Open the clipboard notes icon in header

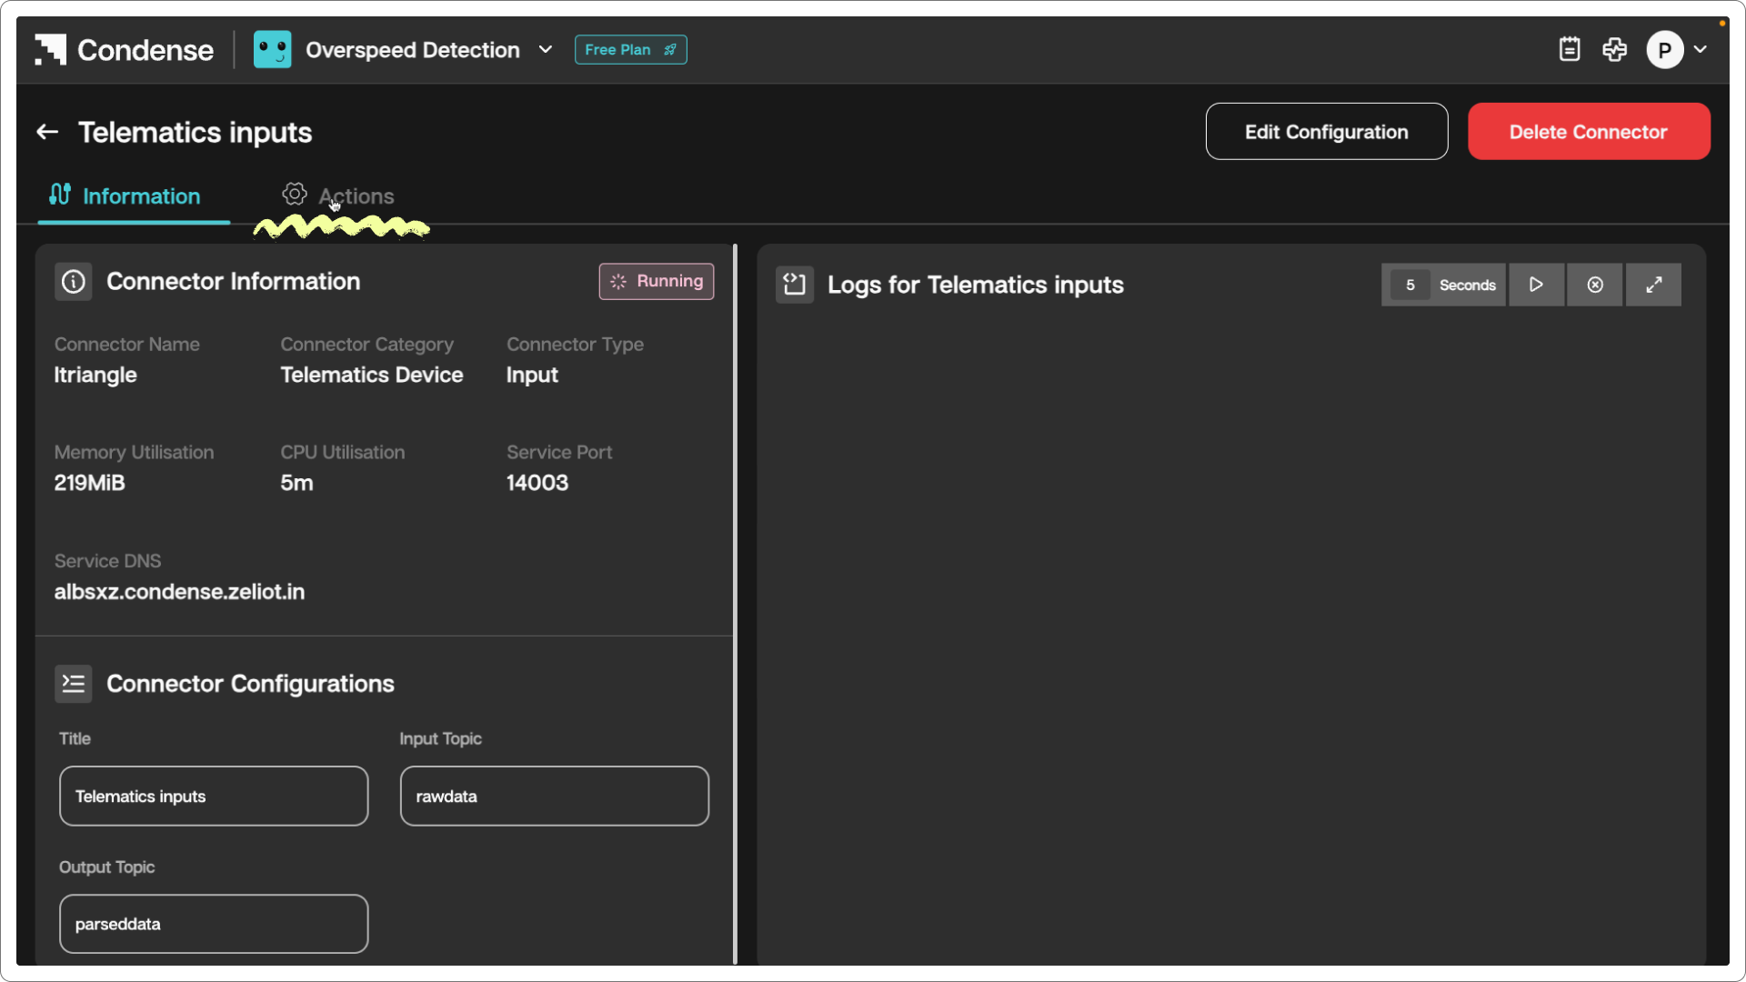click(x=1570, y=50)
